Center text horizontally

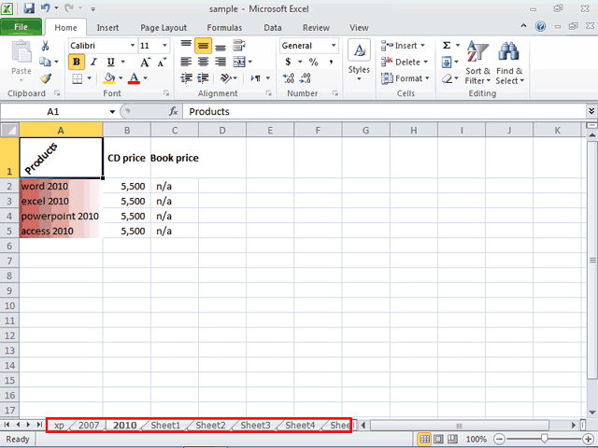204,62
